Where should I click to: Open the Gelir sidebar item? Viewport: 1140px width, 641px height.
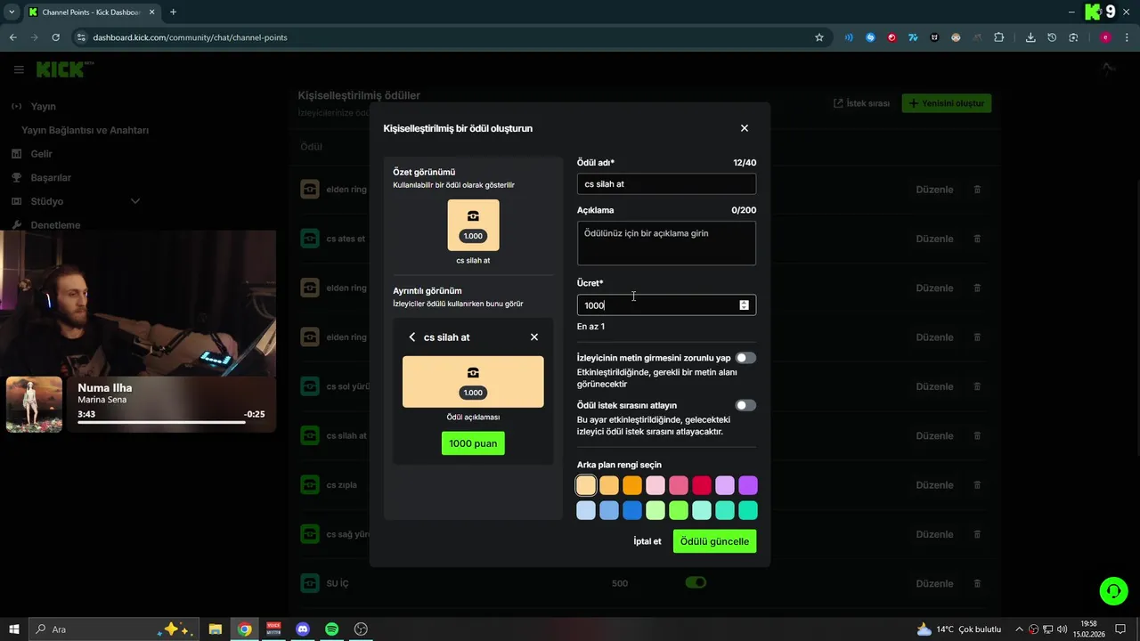point(41,154)
